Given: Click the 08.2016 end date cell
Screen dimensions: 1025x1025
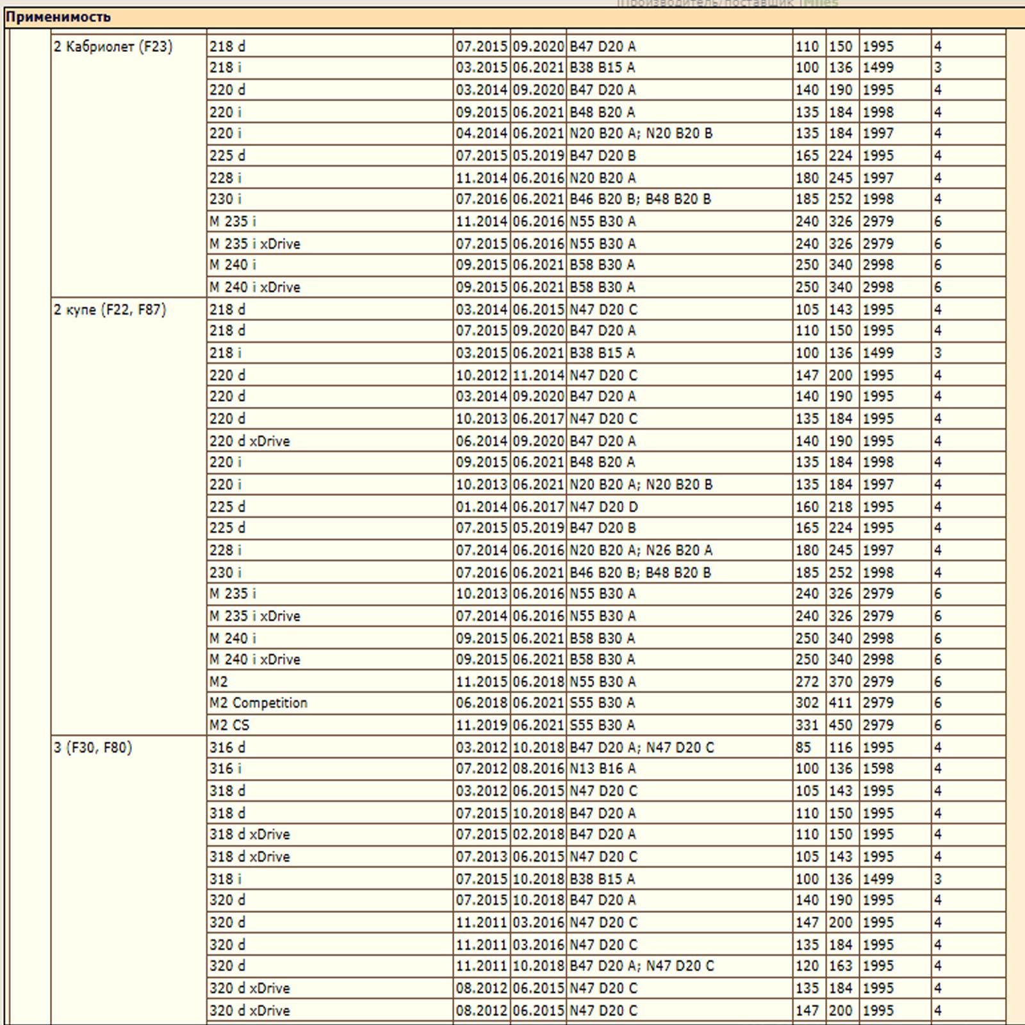Looking at the screenshot, I should (538, 769).
